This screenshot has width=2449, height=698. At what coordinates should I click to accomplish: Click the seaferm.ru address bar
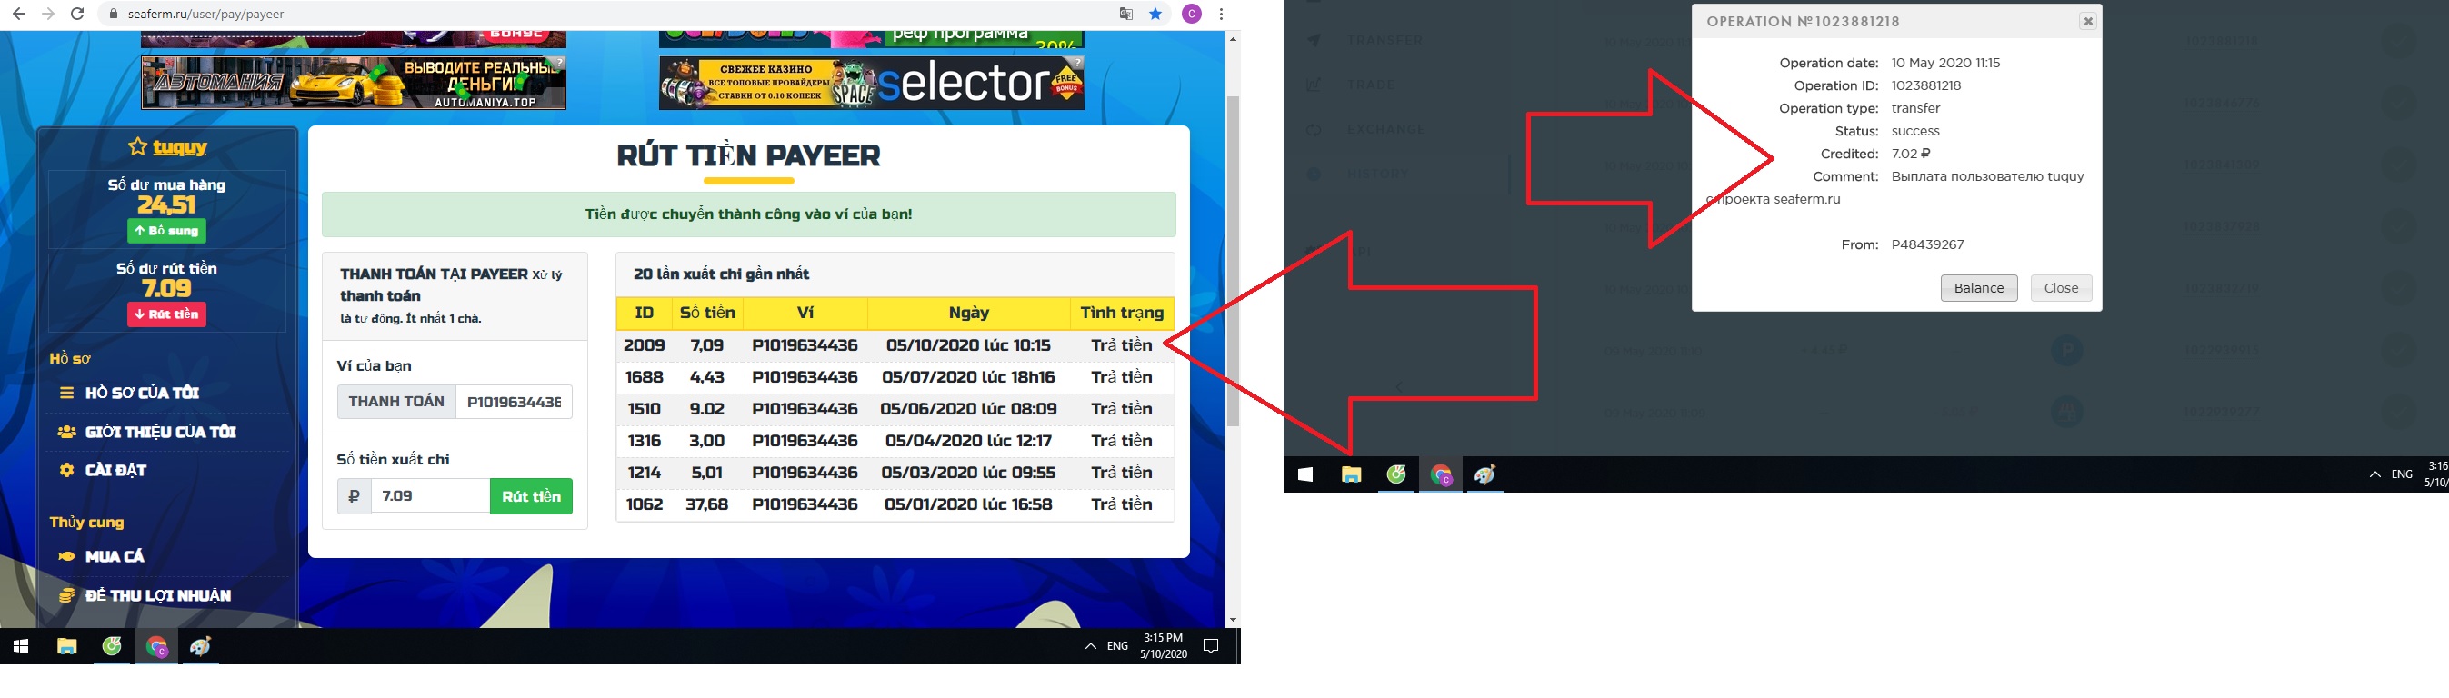coord(608,15)
